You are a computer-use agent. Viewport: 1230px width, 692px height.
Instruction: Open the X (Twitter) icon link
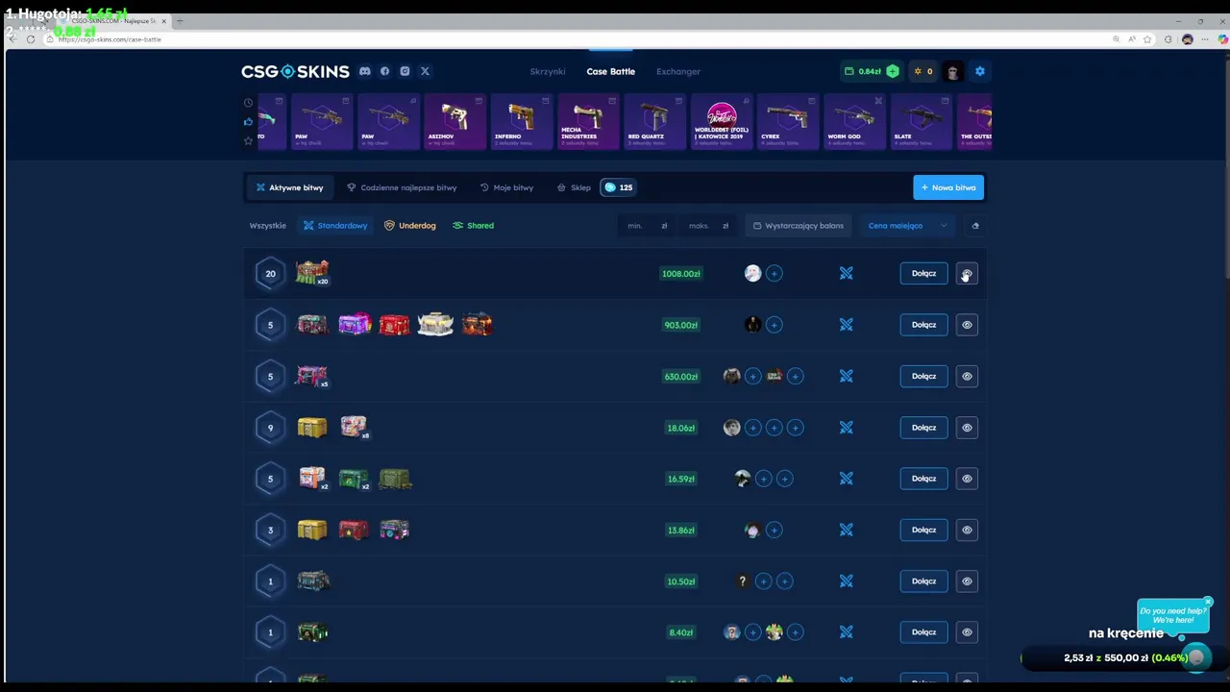(x=425, y=71)
